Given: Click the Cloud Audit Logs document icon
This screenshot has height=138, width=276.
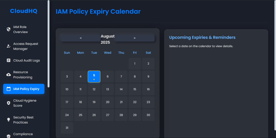Looking at the screenshot, I should click(9, 60).
